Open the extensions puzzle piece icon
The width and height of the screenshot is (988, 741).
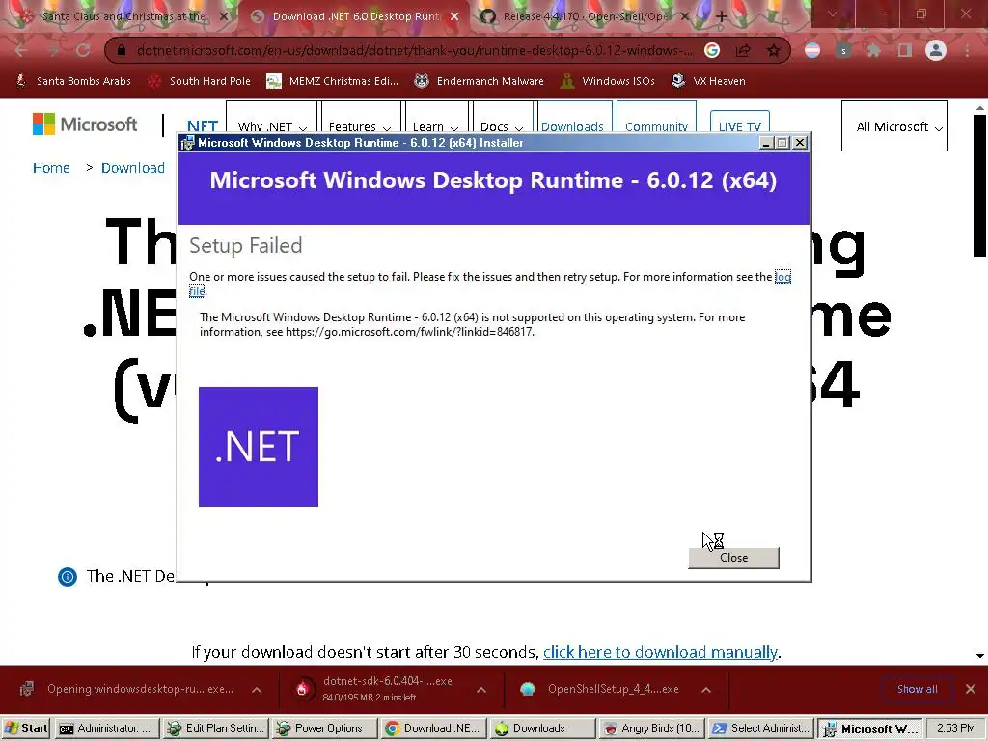pyautogui.click(x=874, y=50)
